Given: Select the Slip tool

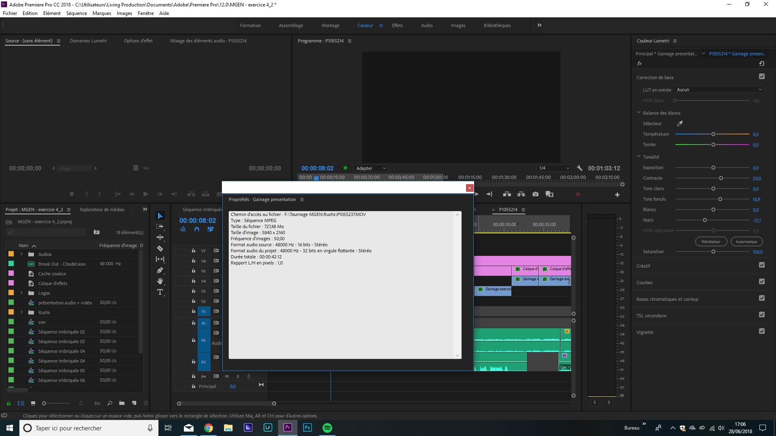Looking at the screenshot, I should [x=160, y=259].
